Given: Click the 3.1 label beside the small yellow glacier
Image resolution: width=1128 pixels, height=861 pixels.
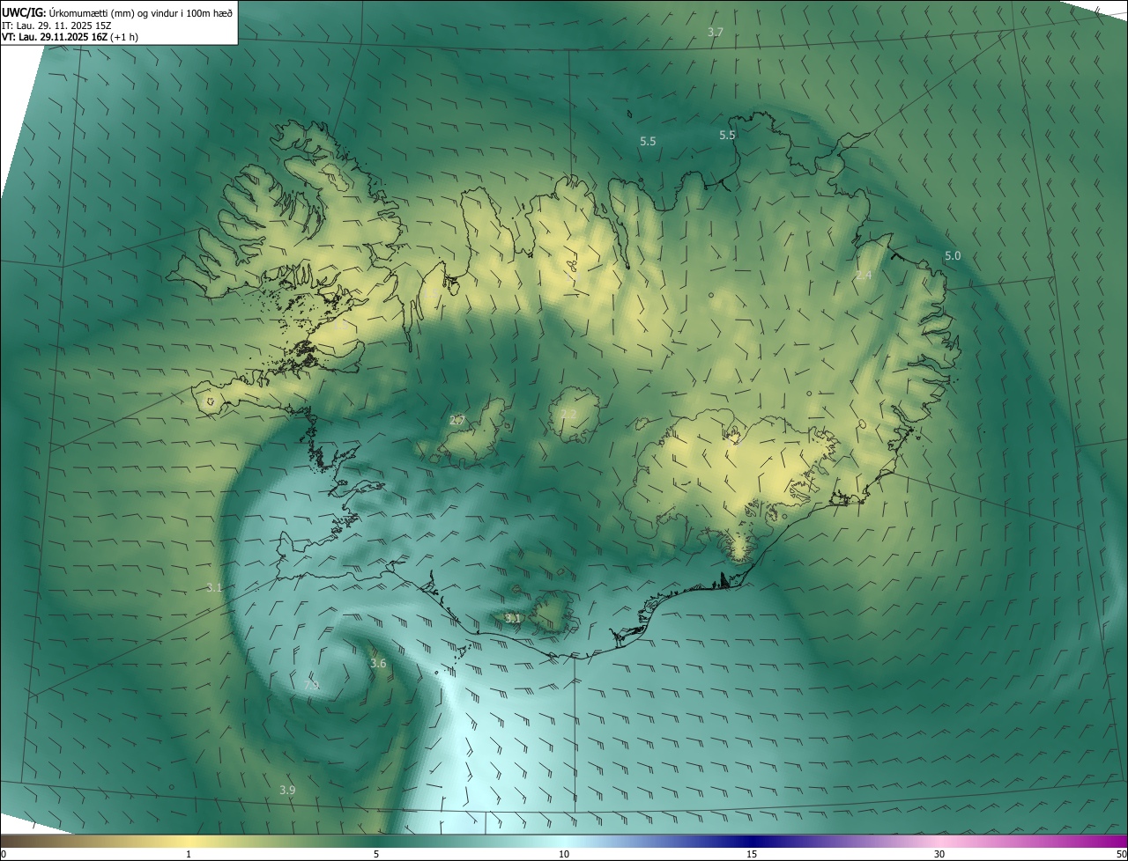Looking at the screenshot, I should pos(513,619).
